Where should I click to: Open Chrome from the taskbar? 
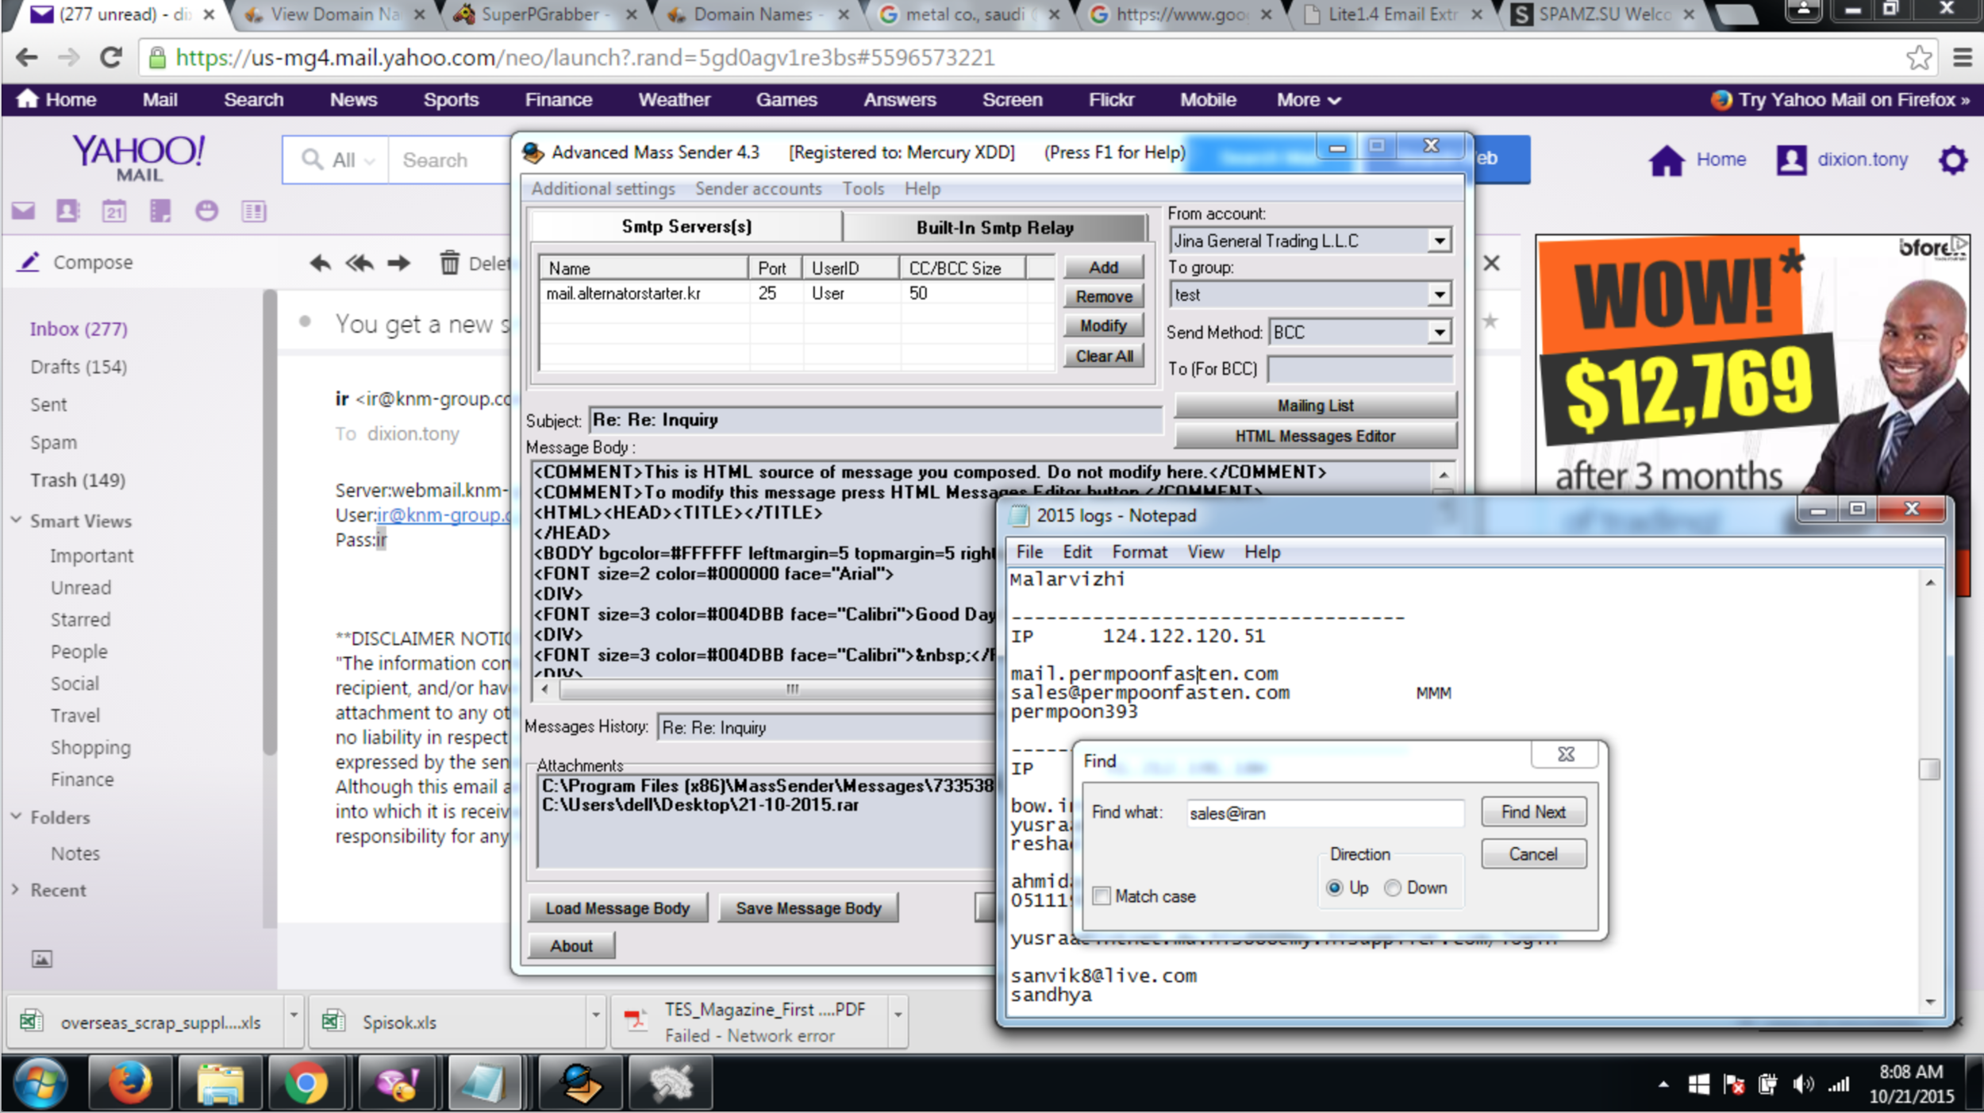pos(306,1083)
